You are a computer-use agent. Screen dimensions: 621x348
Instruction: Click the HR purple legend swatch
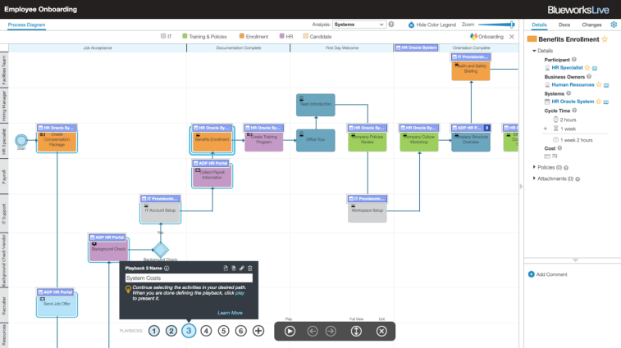tap(282, 36)
